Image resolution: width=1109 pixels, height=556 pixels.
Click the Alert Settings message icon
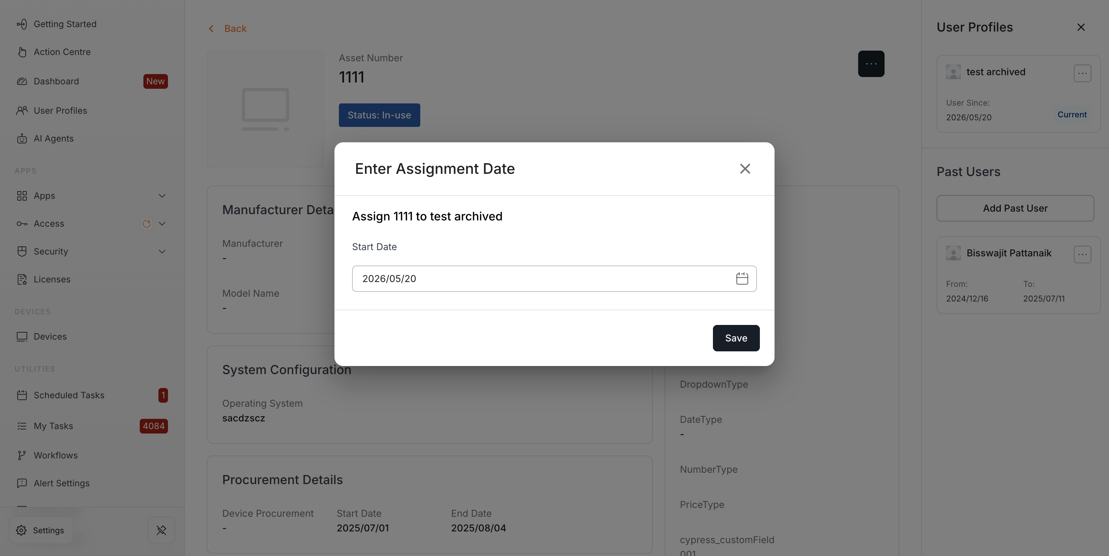point(22,483)
